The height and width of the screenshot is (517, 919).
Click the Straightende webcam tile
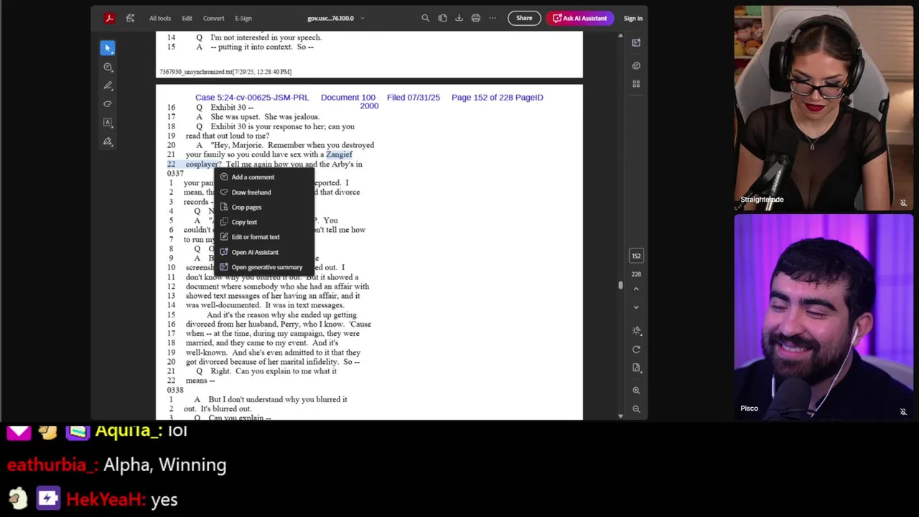(824, 108)
